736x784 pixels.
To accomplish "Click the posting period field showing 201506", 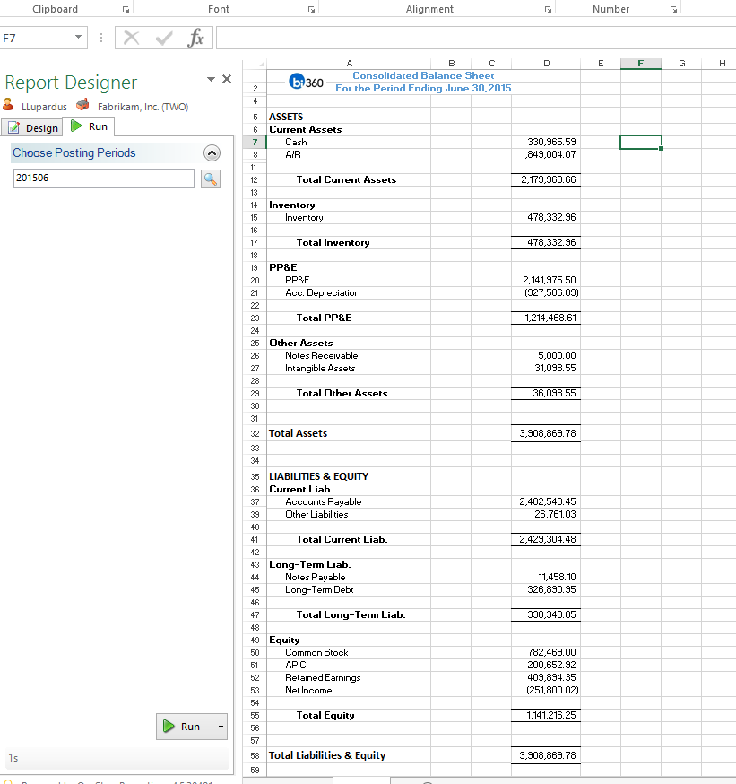I will tap(103, 178).
